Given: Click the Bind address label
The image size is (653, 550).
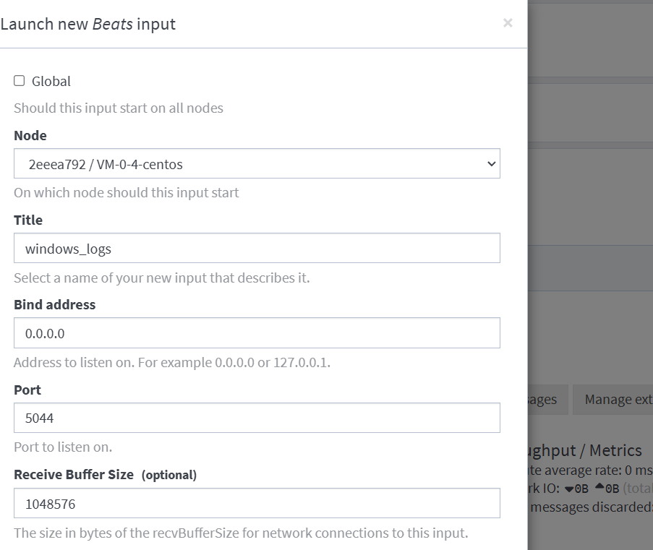Looking at the screenshot, I should pyautogui.click(x=54, y=305).
